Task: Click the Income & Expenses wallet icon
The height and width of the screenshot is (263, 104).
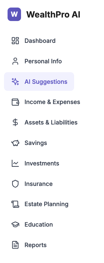Action: pos(15,102)
